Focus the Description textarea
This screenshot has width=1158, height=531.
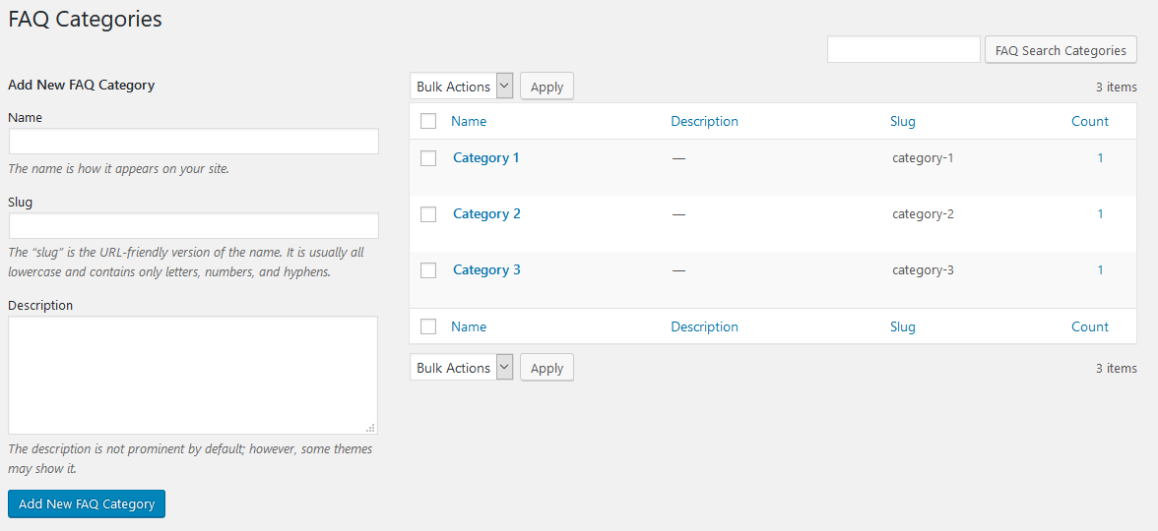coord(193,375)
